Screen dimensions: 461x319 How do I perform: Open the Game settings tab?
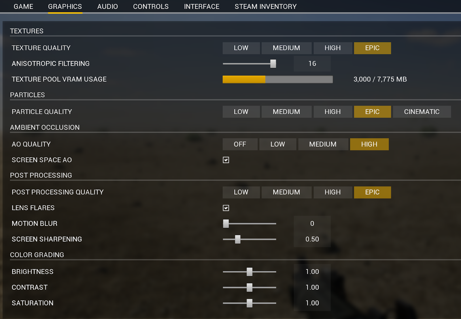(23, 6)
